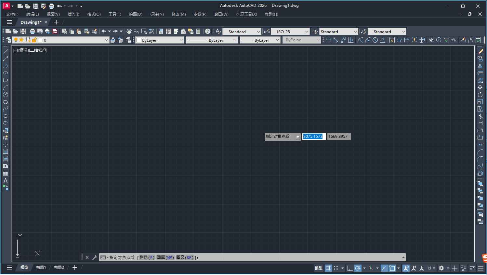Expand the linetype ByLayer dropdown
487x275 pixels.
point(236,40)
